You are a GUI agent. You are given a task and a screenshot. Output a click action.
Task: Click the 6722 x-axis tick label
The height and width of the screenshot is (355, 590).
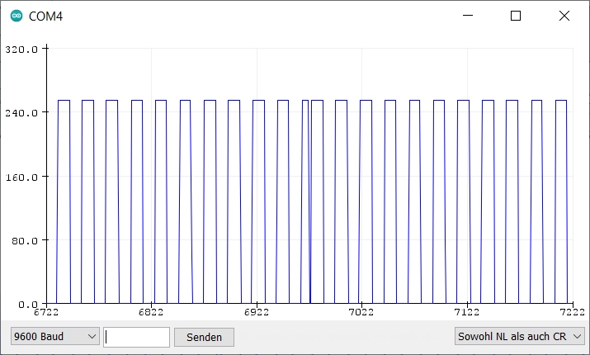tap(46, 313)
